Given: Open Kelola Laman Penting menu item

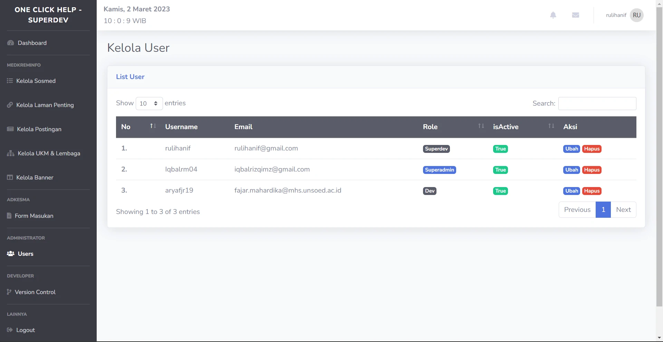Looking at the screenshot, I should pyautogui.click(x=45, y=105).
